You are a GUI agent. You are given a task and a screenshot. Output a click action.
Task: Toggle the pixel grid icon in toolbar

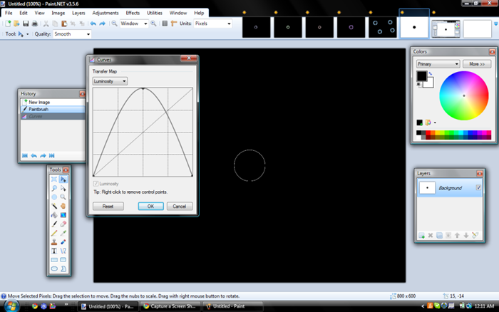click(165, 24)
